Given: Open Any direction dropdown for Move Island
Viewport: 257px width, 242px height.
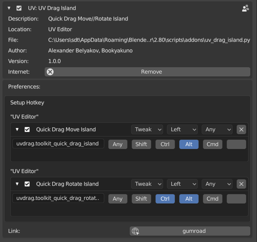Looking at the screenshot, I should 217,129.
